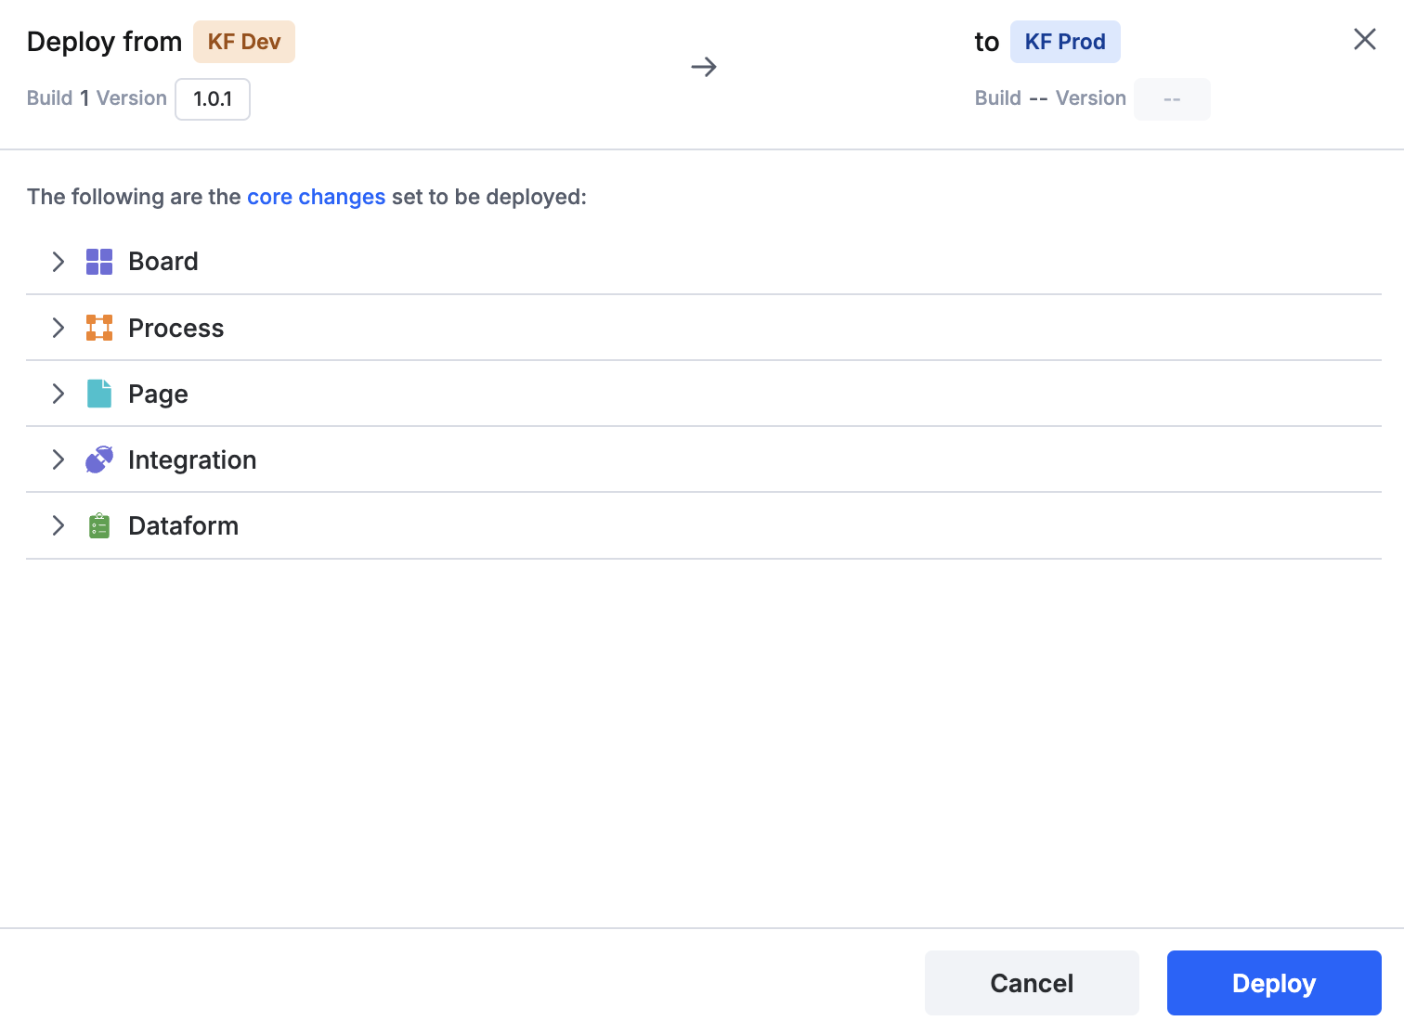Cancel the deployment
Image resolution: width=1404 pixels, height=1034 pixels.
pyautogui.click(x=1032, y=983)
